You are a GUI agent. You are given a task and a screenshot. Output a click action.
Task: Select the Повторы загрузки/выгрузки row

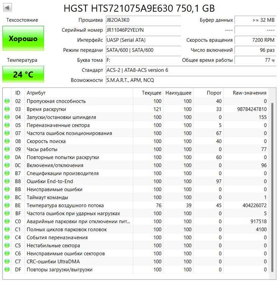136,269
